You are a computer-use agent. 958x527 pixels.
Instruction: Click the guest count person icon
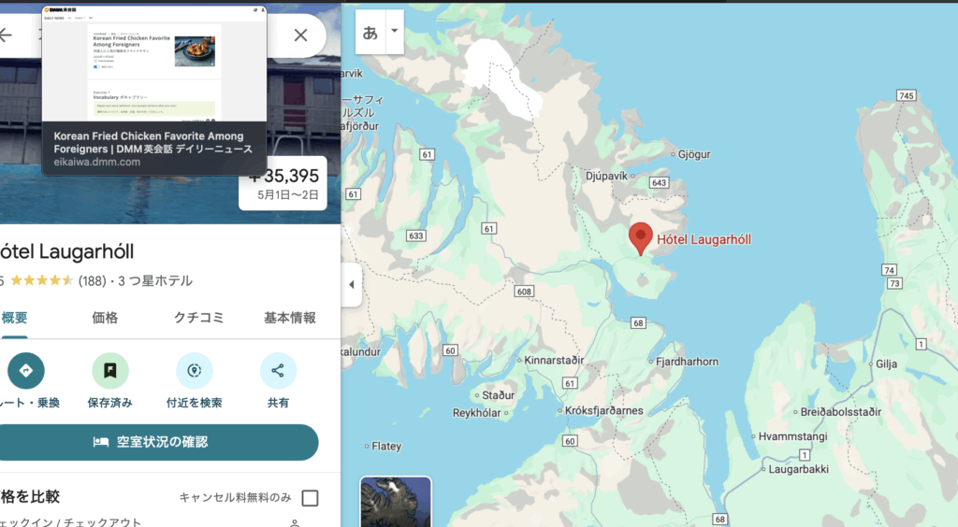pos(295,523)
